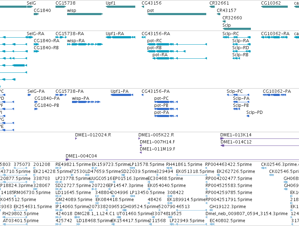
Task: Select the pot-RB transcript label
Action: (154, 48)
